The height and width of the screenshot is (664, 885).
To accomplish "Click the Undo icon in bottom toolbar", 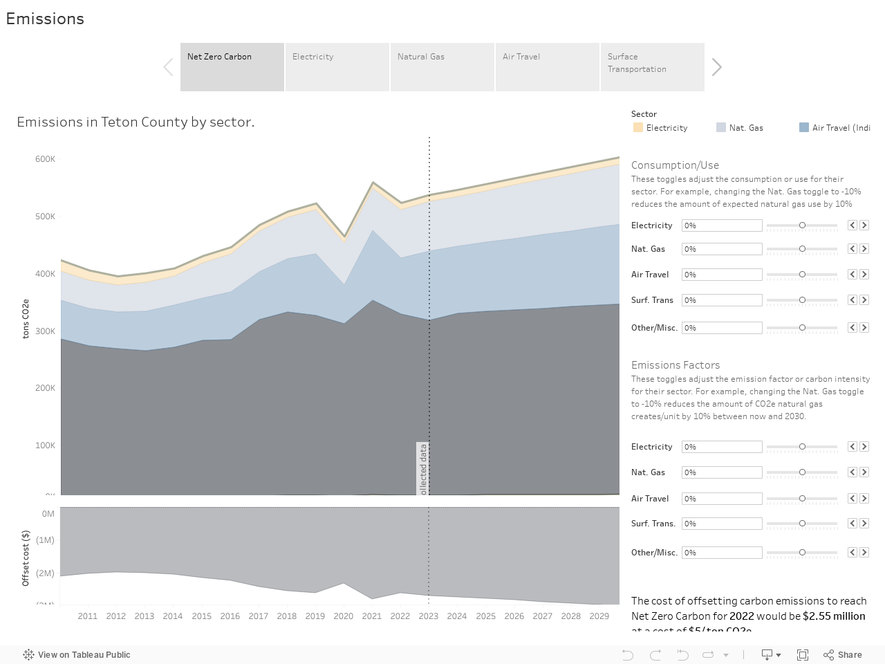I will pyautogui.click(x=628, y=655).
